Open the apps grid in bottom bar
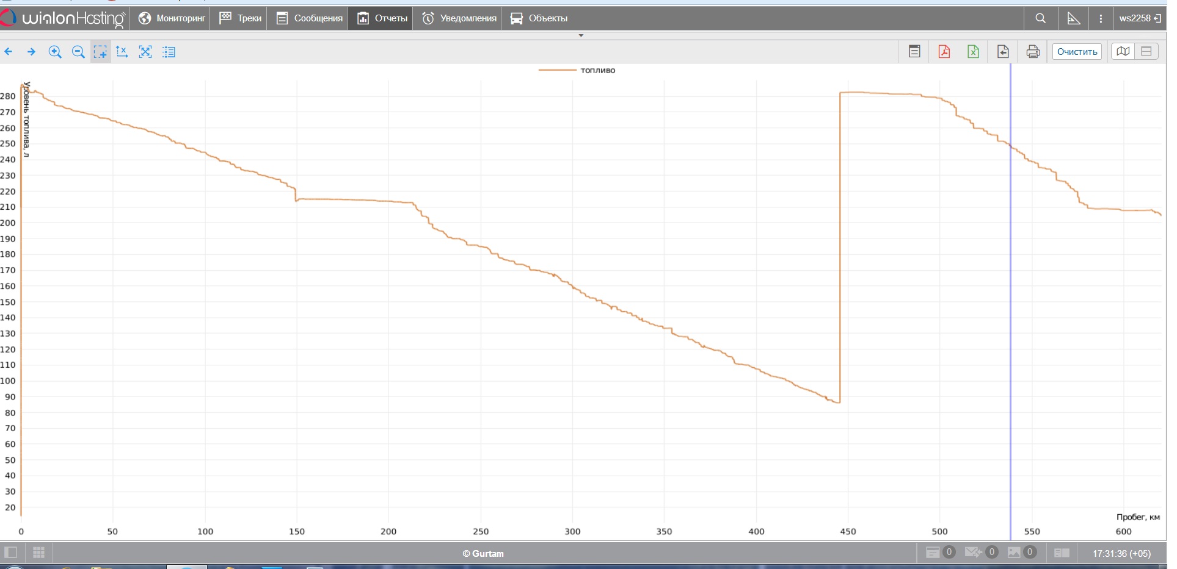1177x569 pixels. [39, 553]
